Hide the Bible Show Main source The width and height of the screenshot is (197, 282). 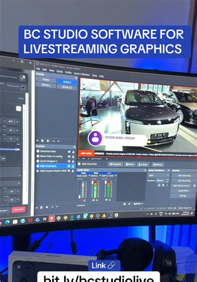point(69,166)
